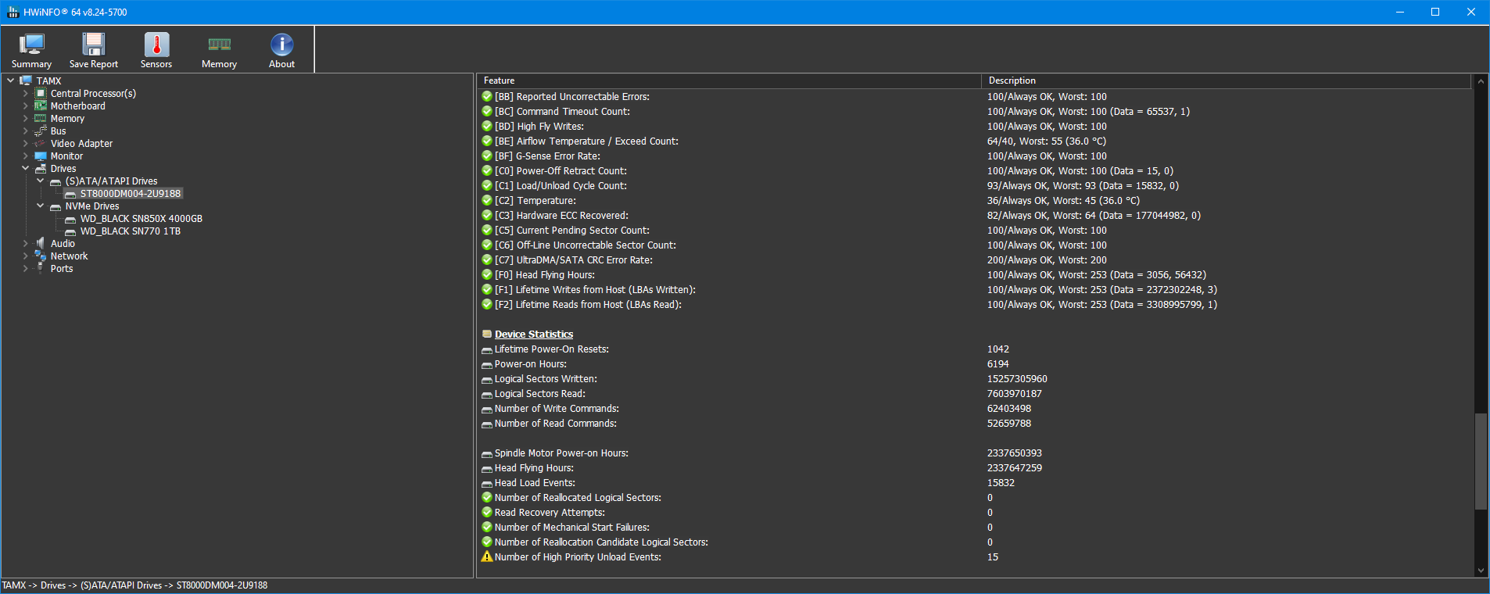Click the Save Report floppy icon

[94, 45]
